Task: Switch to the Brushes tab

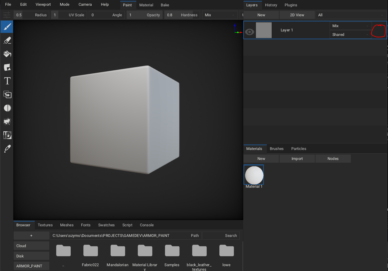Action: pyautogui.click(x=276, y=148)
